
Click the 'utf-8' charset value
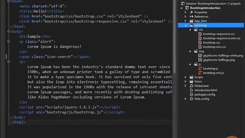pos(57,6)
